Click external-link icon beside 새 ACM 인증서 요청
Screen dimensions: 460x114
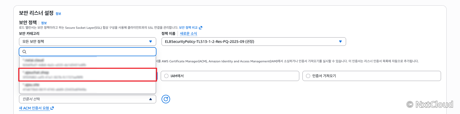[x=52, y=108]
